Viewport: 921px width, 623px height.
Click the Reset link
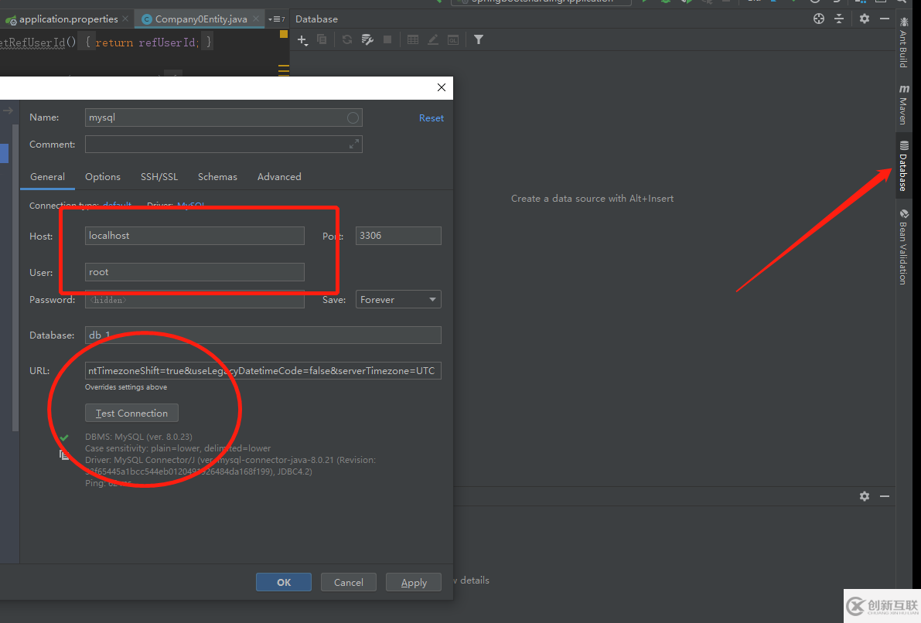[x=432, y=118]
